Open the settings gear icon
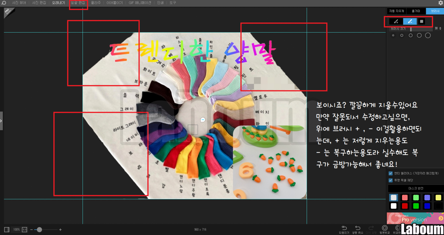This screenshot has width=444, height=235. [x=441, y=3]
